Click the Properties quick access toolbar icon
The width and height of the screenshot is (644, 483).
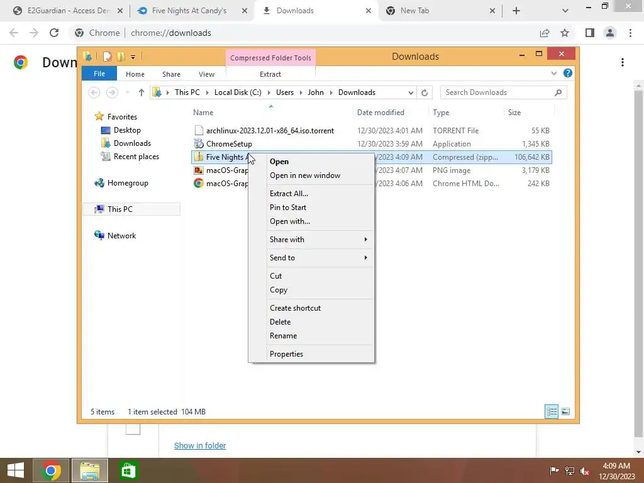[x=108, y=57]
